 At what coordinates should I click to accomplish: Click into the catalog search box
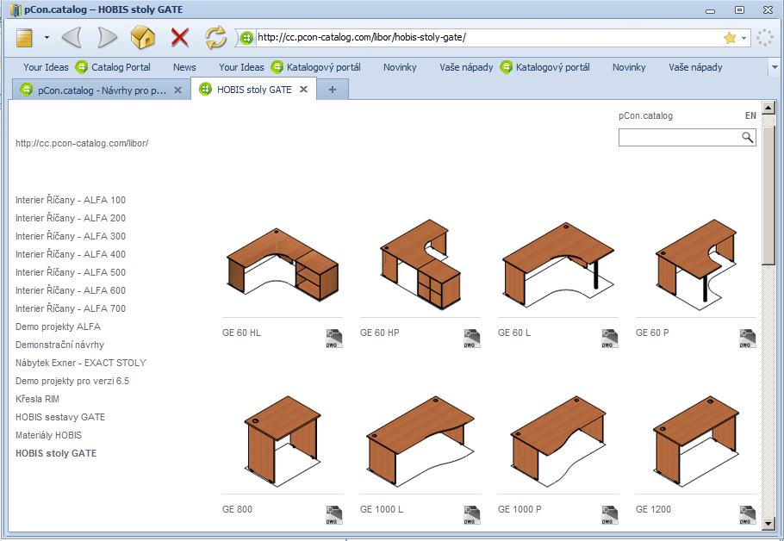pos(679,138)
